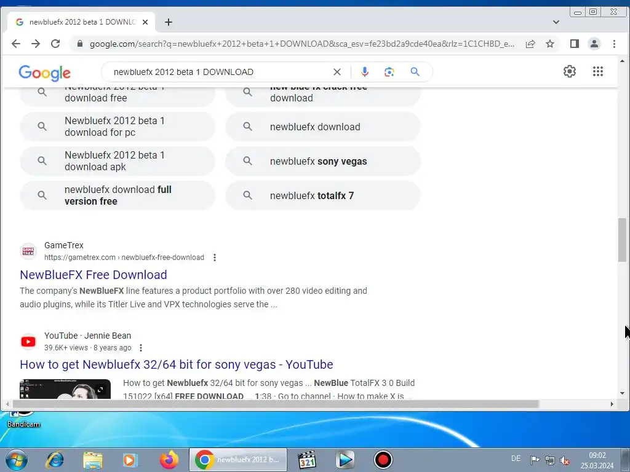Open Google apps grid

click(598, 71)
